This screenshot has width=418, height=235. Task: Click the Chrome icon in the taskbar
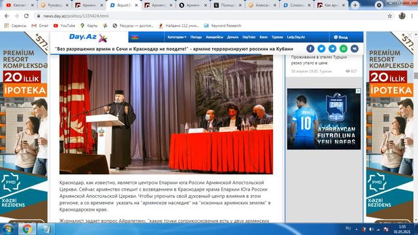27,229
